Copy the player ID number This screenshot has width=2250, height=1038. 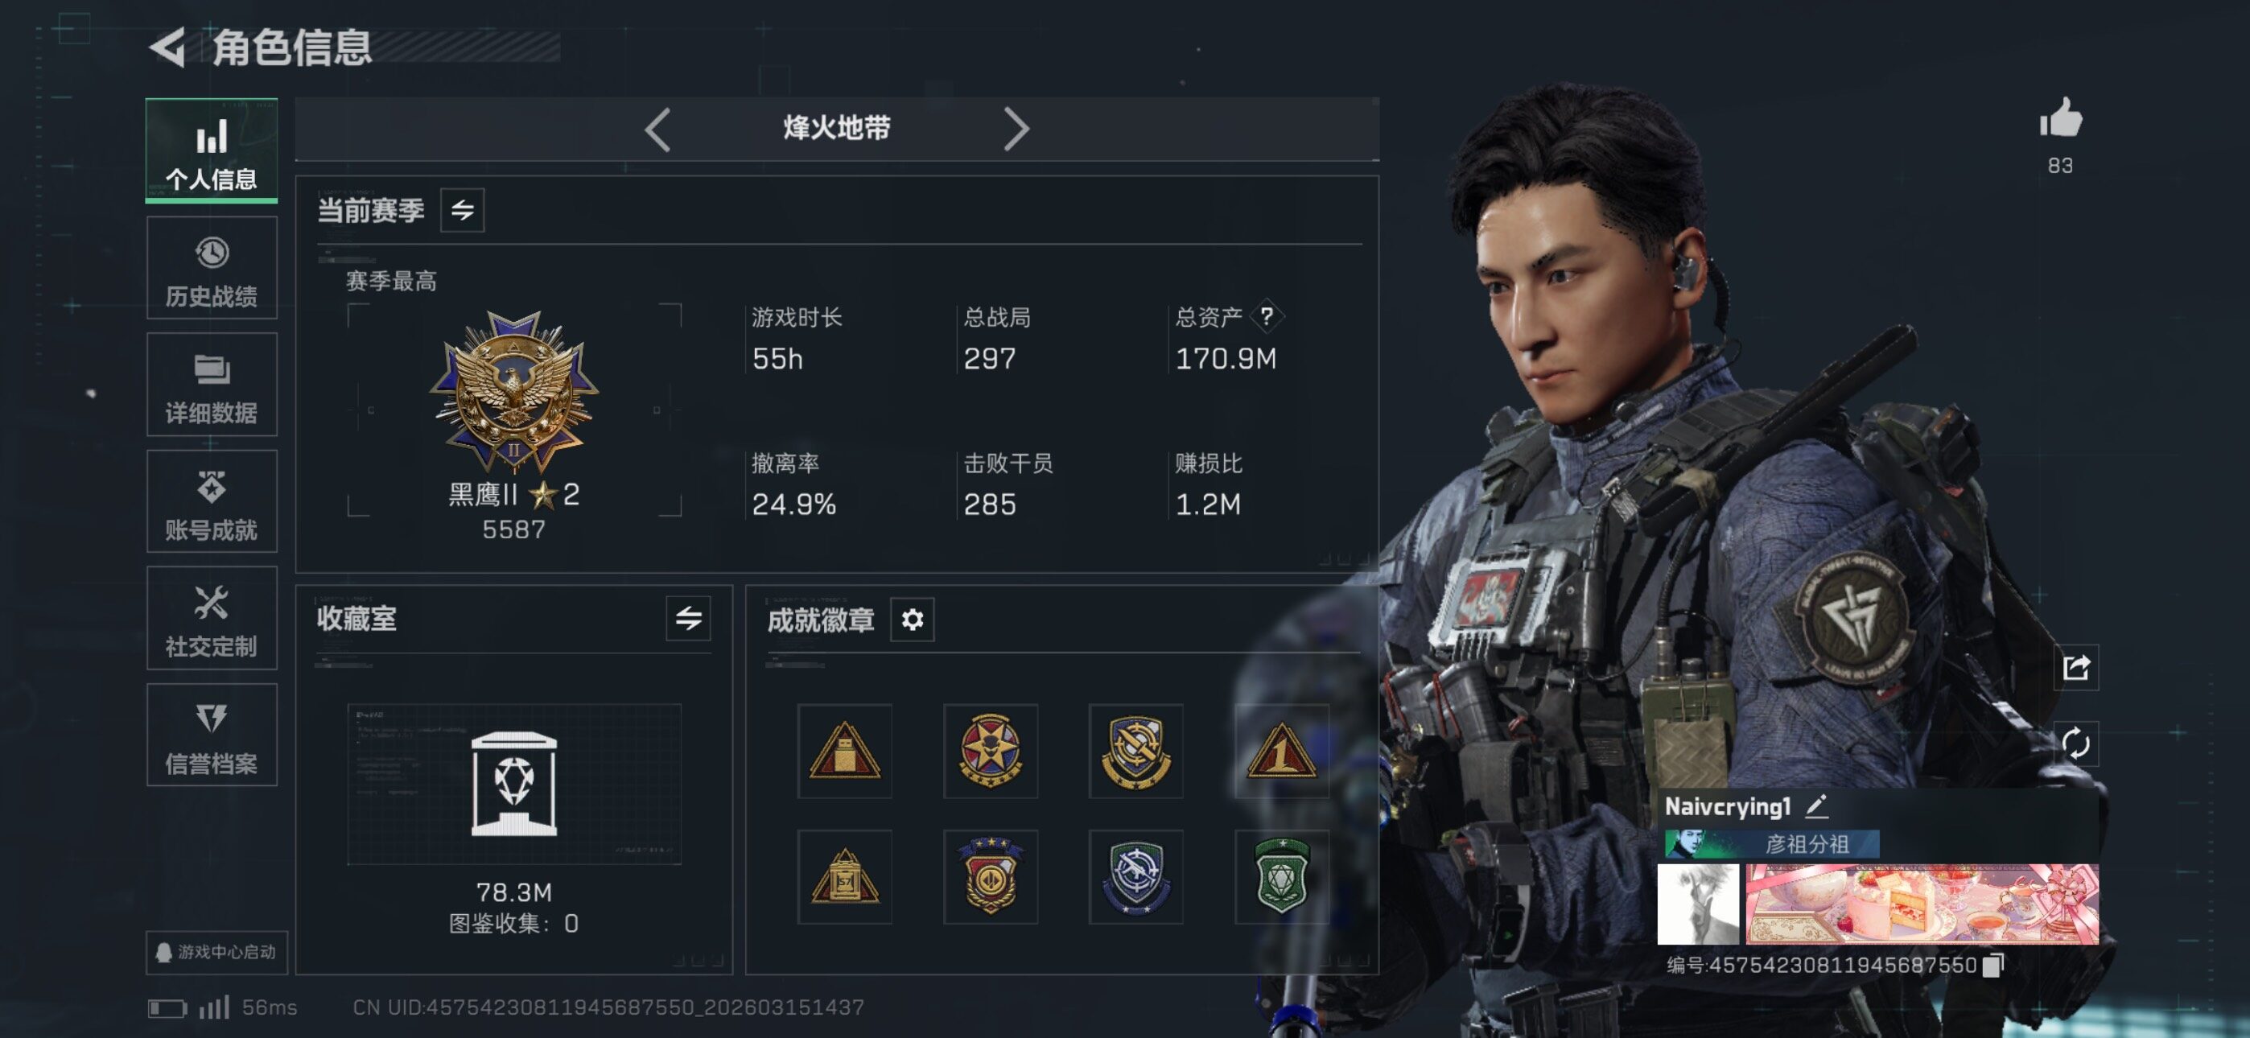(x=1992, y=965)
